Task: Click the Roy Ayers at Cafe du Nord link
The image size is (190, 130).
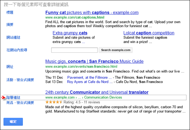Action: pyautogui.click(x=90, y=82)
